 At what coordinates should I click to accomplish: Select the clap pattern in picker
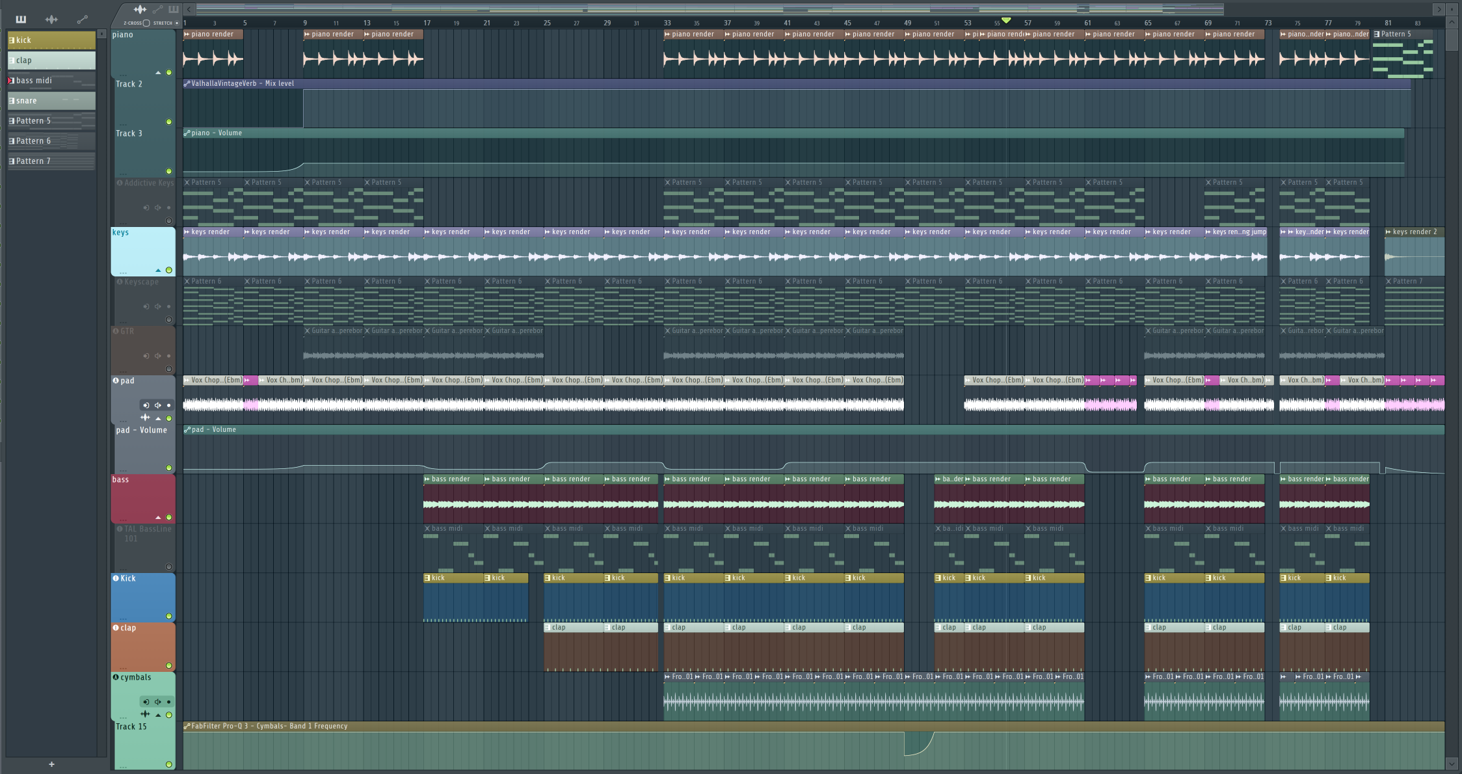click(x=51, y=60)
